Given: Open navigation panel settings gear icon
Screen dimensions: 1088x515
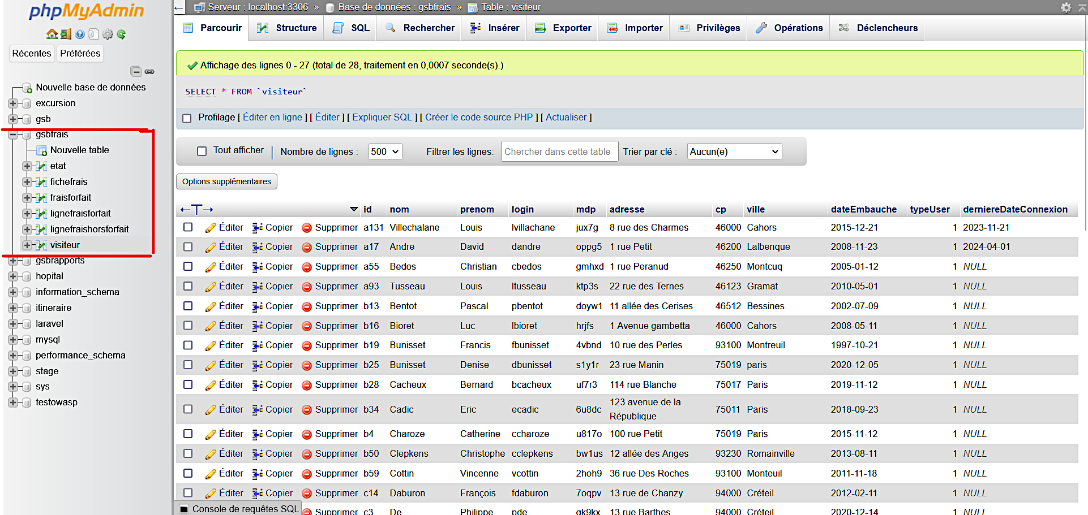Looking at the screenshot, I should pyautogui.click(x=108, y=34).
